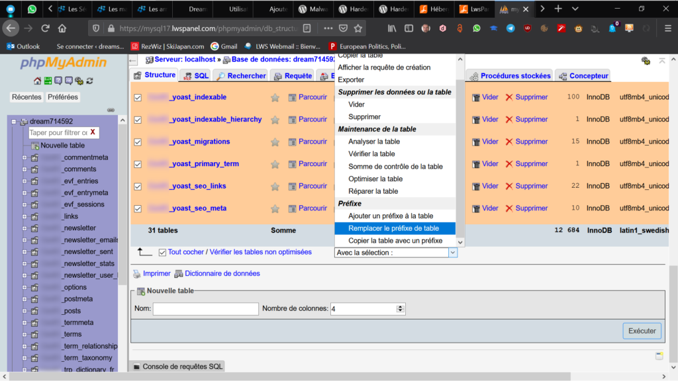Select 'Ajouter un préfixe à la table'
Image resolution: width=678 pixels, height=381 pixels.
395,216
